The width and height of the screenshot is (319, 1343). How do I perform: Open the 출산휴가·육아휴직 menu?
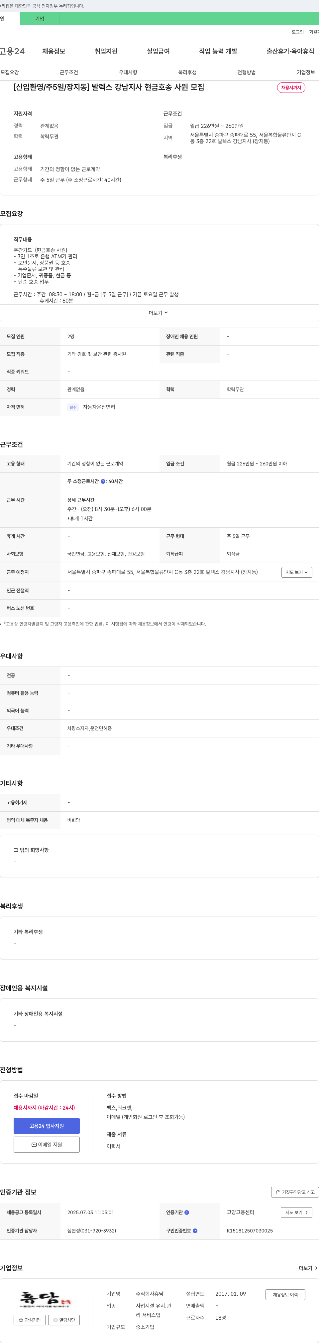click(290, 51)
